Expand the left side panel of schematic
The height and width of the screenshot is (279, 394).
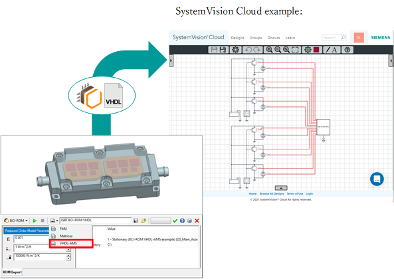pos(171,60)
